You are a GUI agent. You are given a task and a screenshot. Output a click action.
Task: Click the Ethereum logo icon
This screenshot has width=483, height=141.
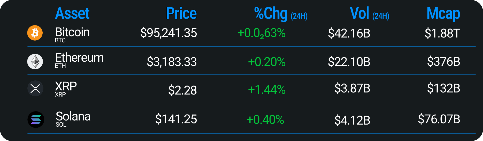35,62
